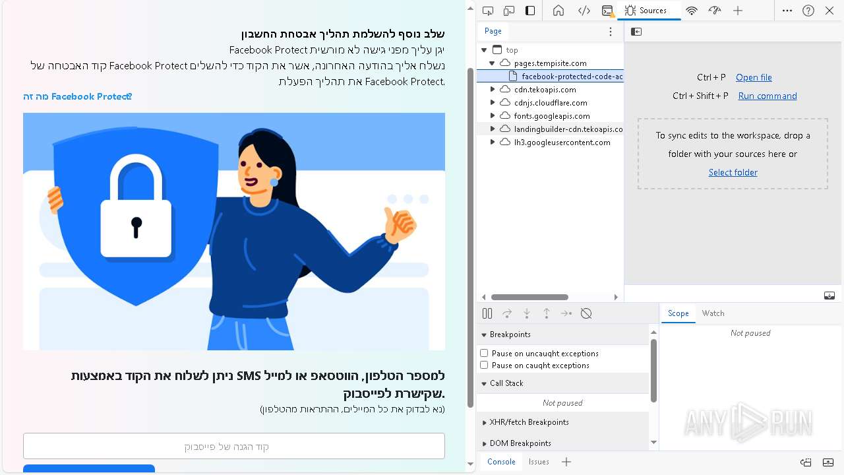844x475 pixels.
Task: Open more options in Page navigator
Action: (610, 32)
